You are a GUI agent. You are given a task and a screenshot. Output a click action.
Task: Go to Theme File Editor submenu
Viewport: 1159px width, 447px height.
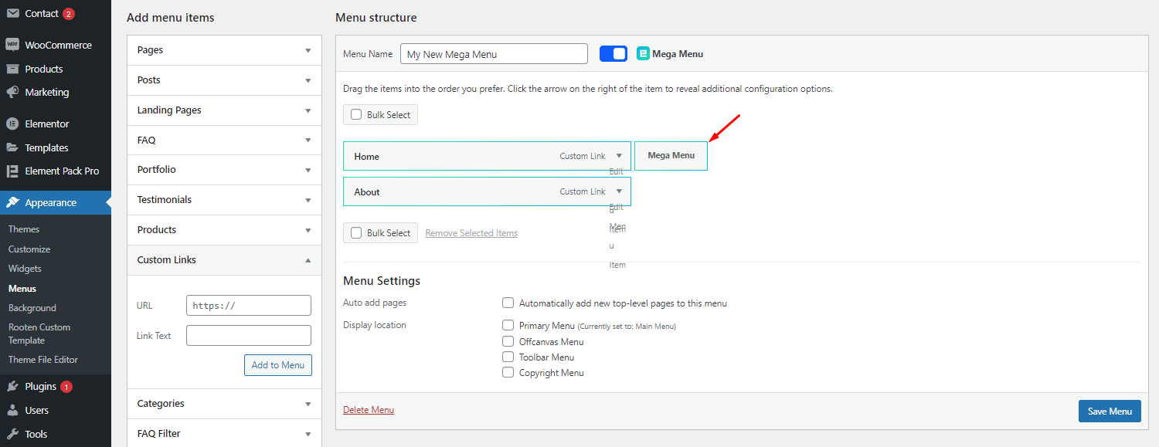pos(43,360)
